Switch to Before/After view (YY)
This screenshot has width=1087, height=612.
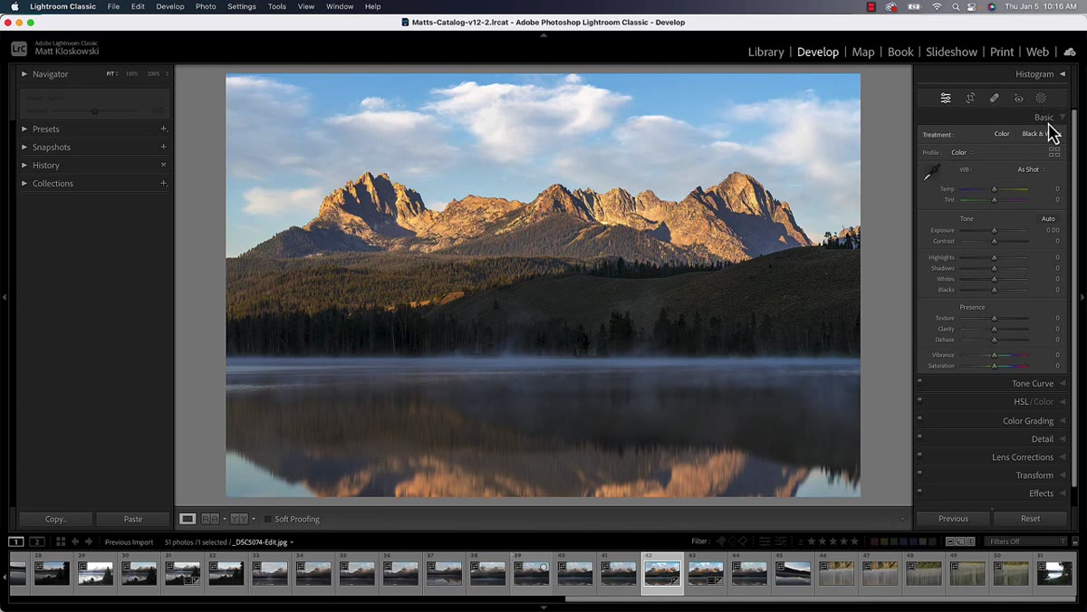tap(239, 519)
